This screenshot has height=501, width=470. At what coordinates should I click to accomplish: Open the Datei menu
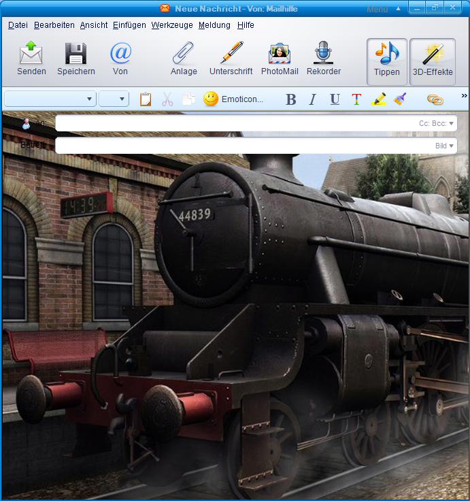point(18,25)
